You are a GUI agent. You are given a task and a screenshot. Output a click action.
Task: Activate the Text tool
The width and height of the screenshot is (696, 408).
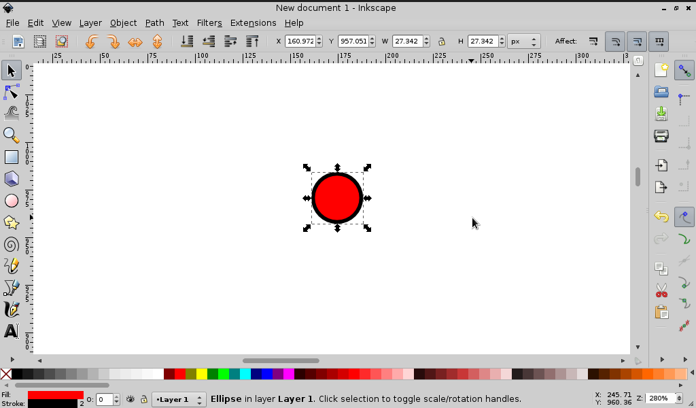point(11,331)
